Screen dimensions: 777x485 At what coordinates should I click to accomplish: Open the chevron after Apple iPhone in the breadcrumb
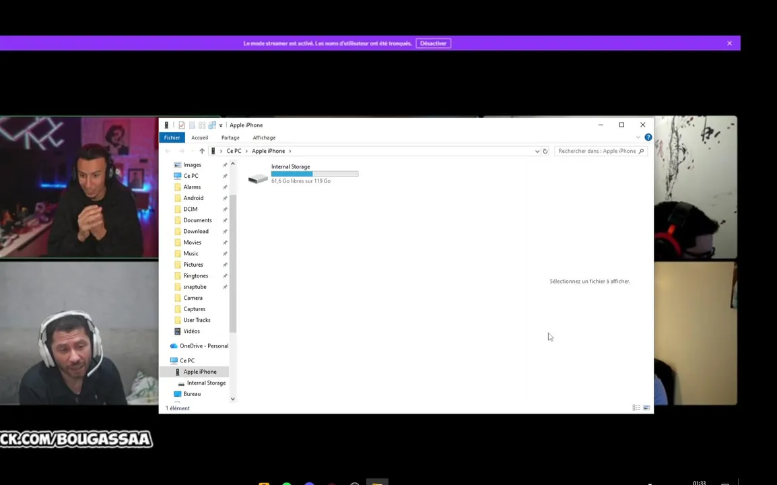click(x=290, y=152)
